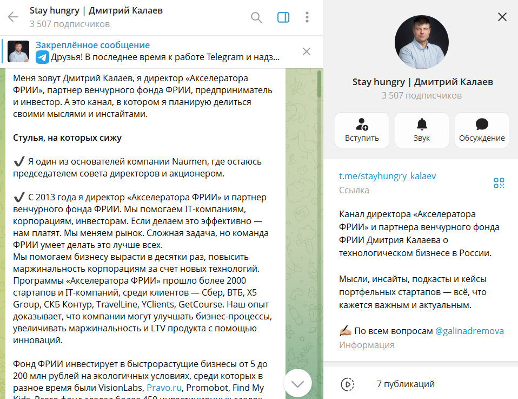Click 'Информация' label in info panel

(367, 345)
